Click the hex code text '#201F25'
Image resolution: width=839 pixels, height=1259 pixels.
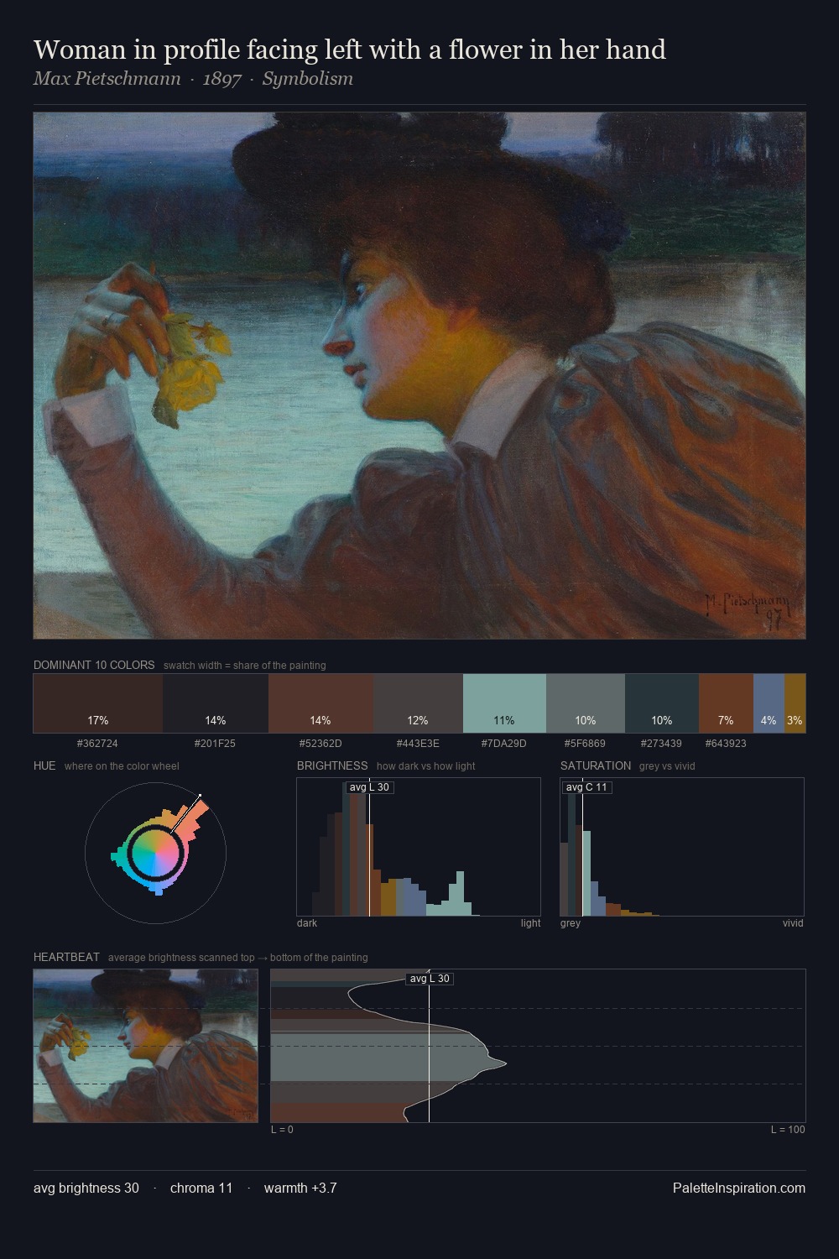pos(215,743)
